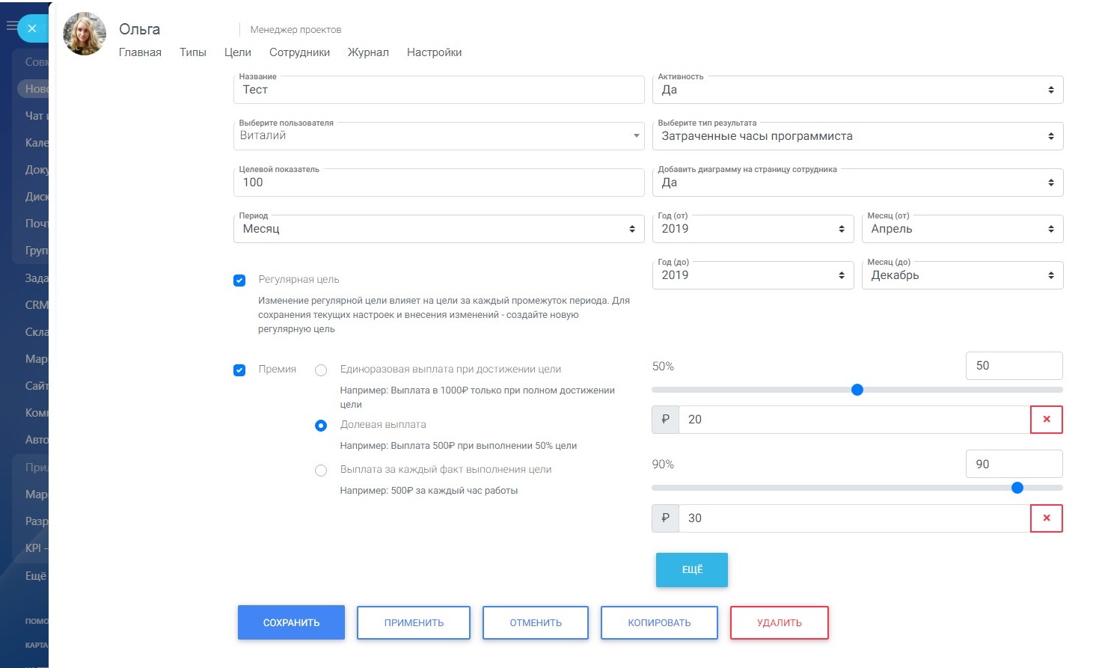Uncheck the Премия checkbox
Screen dimensions: 1093x668
click(x=239, y=370)
